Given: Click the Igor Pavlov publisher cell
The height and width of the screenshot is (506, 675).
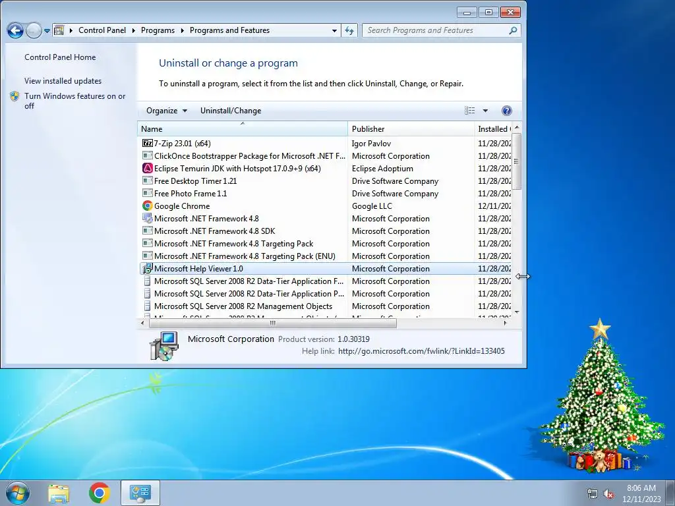Looking at the screenshot, I should [x=371, y=143].
